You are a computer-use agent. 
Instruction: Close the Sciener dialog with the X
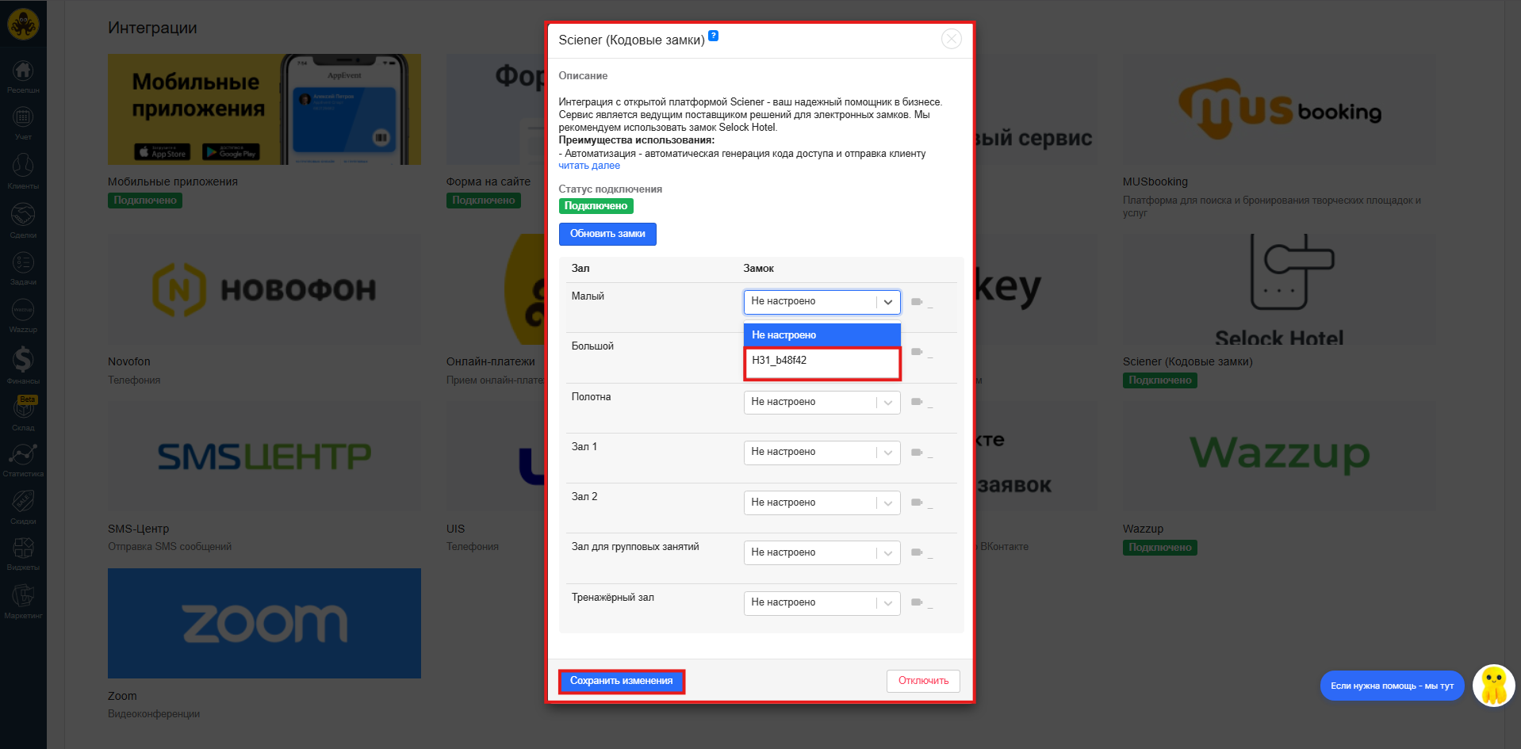pyautogui.click(x=951, y=39)
